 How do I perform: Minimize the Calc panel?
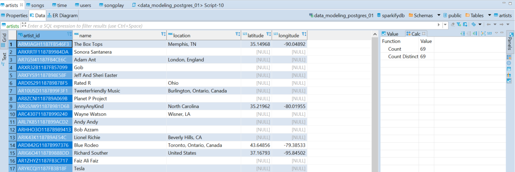pos(502,33)
